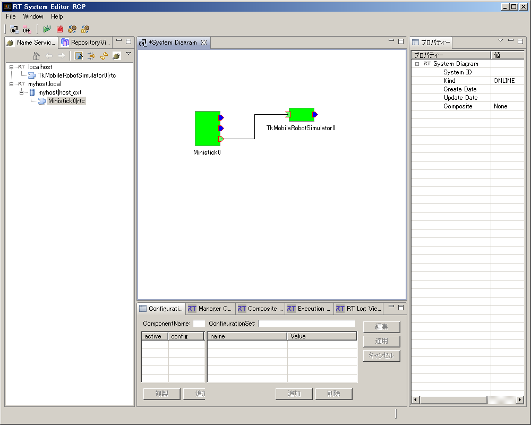Click the キャンセル button

pyautogui.click(x=381, y=355)
